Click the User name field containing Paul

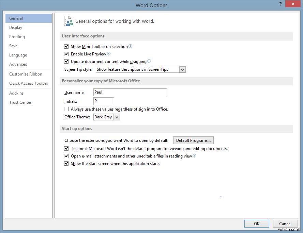130,93
